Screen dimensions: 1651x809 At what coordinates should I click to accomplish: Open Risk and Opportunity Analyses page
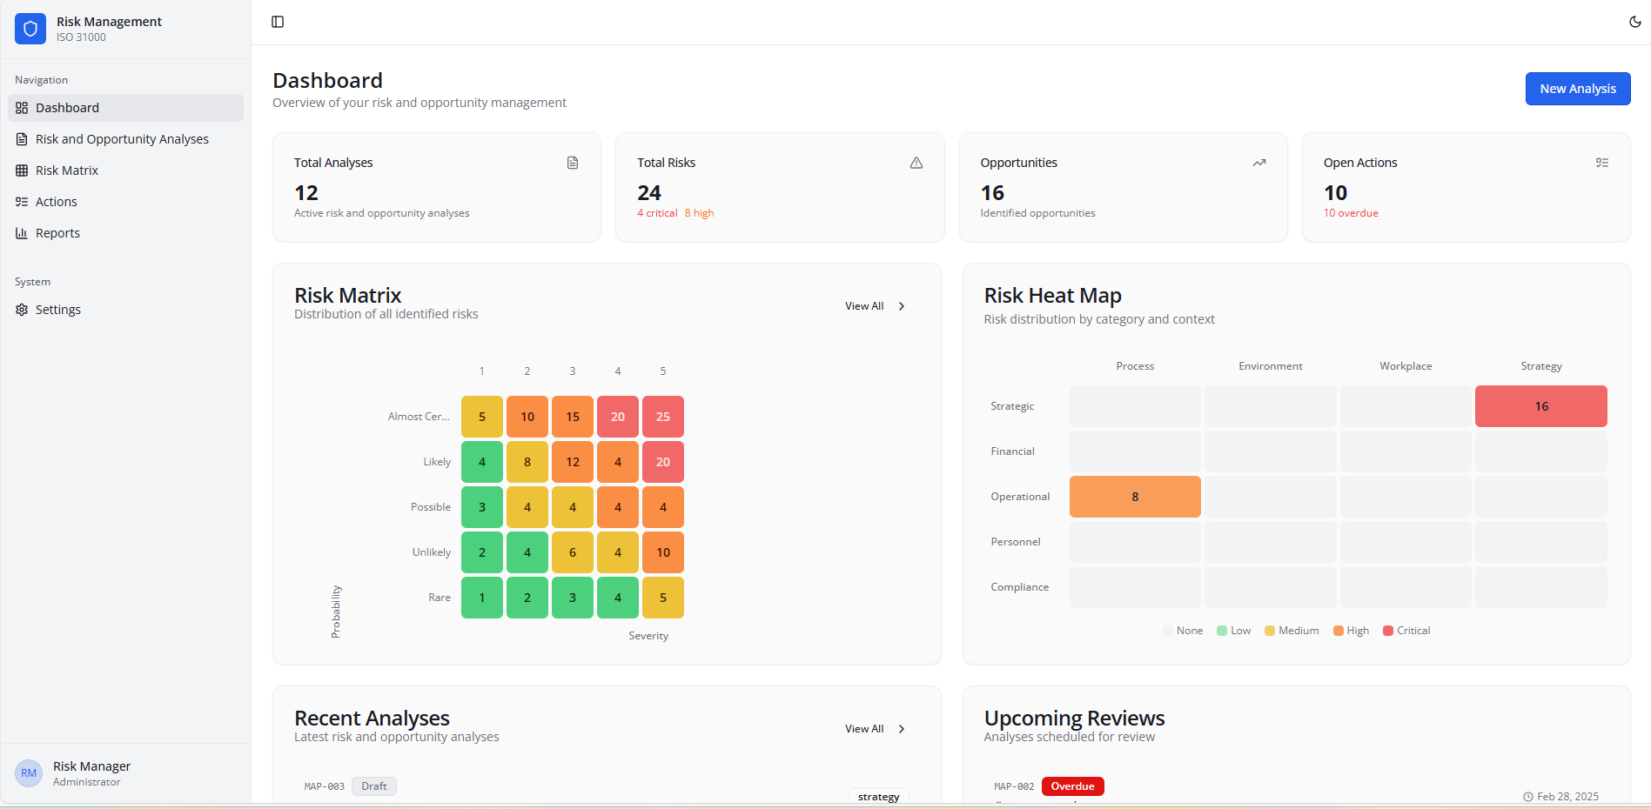click(x=122, y=138)
